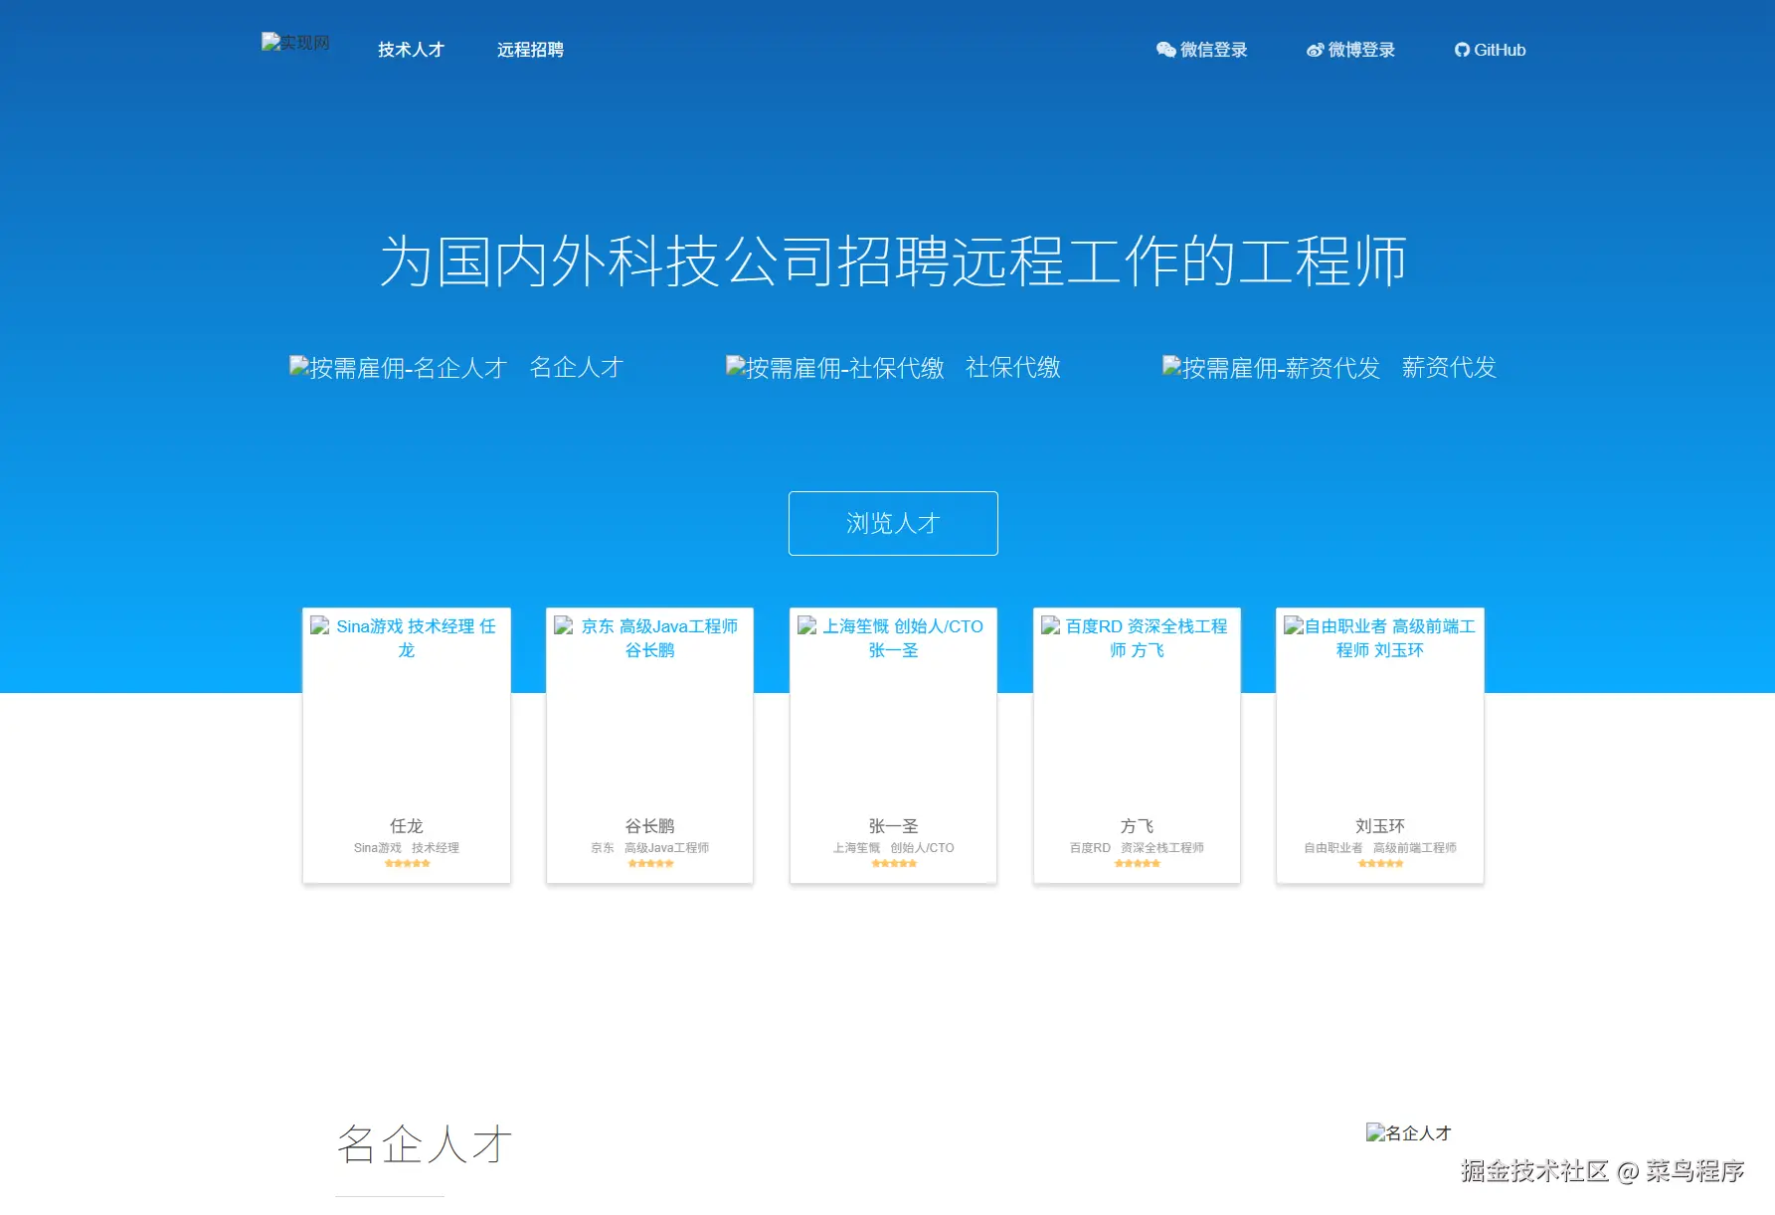
Task: Log in with 微博登录
Action: [x=1350, y=50]
